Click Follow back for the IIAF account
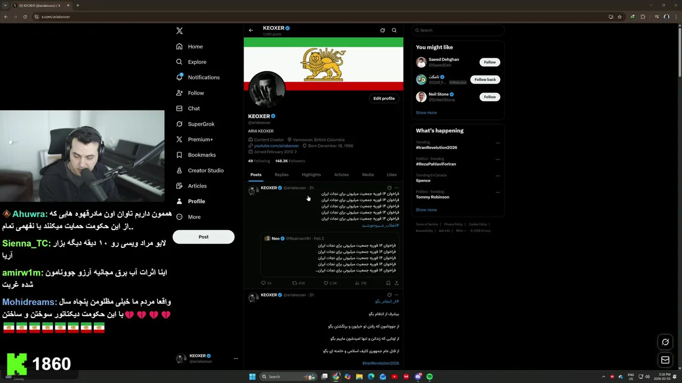Image resolution: width=682 pixels, height=383 pixels. (485, 79)
